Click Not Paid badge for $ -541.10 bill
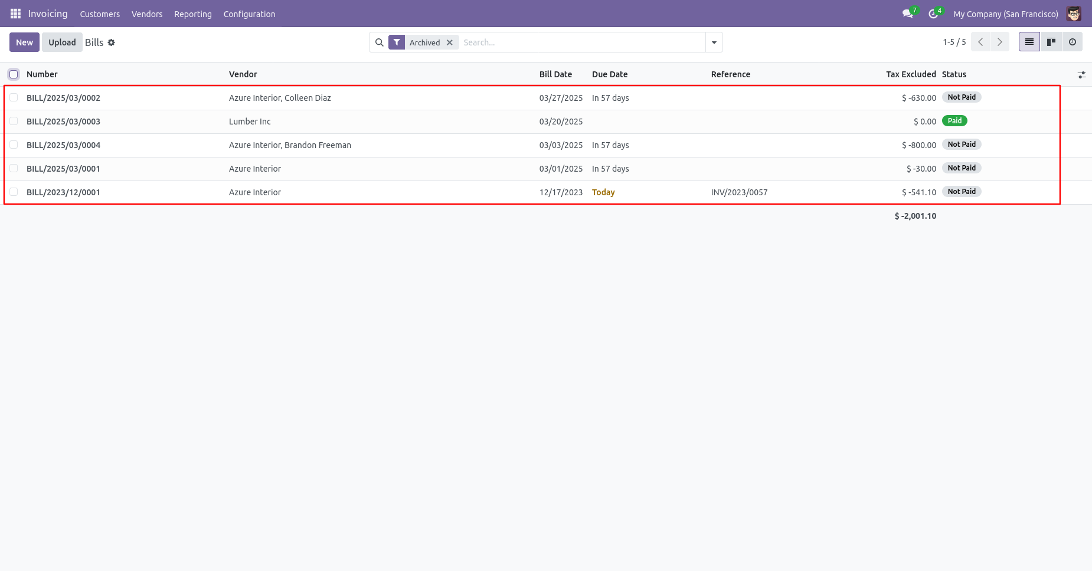The image size is (1092, 571). coord(962,192)
